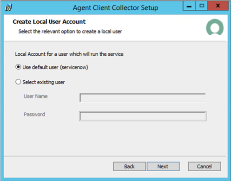
Task: Go back with the Back button
Action: tap(130, 167)
